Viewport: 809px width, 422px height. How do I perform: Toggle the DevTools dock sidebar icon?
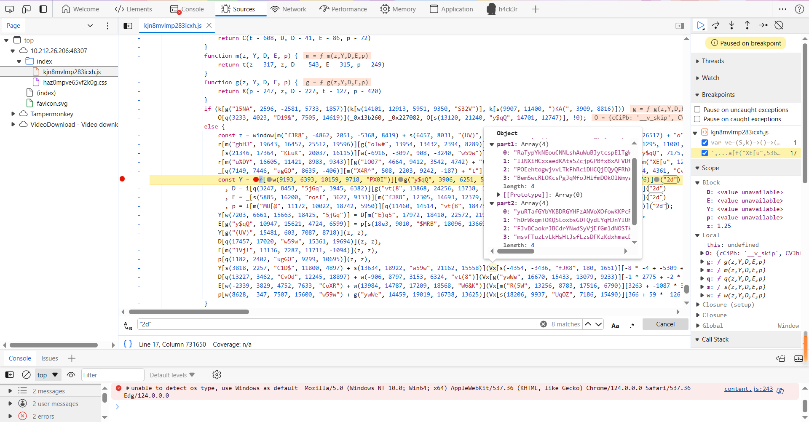click(x=43, y=9)
